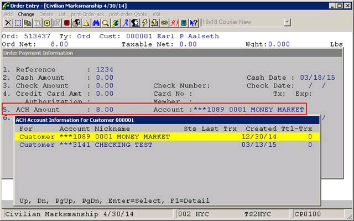Open the Change menu
The image size is (354, 221).
pyautogui.click(x=26, y=14)
